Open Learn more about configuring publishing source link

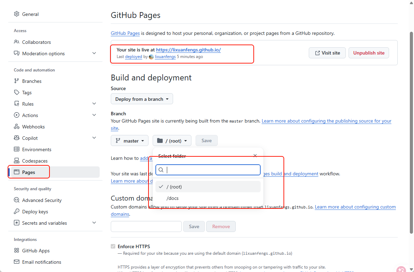[326, 121]
